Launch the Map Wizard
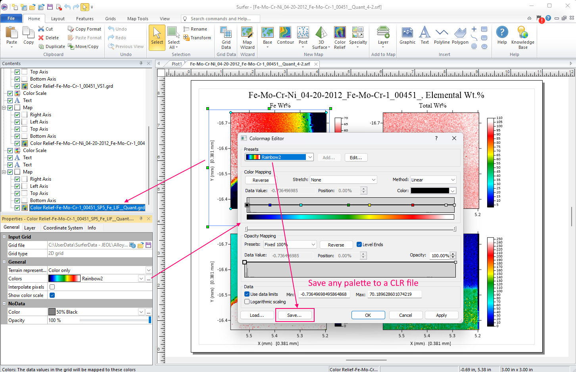Image resolution: width=576 pixels, height=372 pixels. (247, 38)
